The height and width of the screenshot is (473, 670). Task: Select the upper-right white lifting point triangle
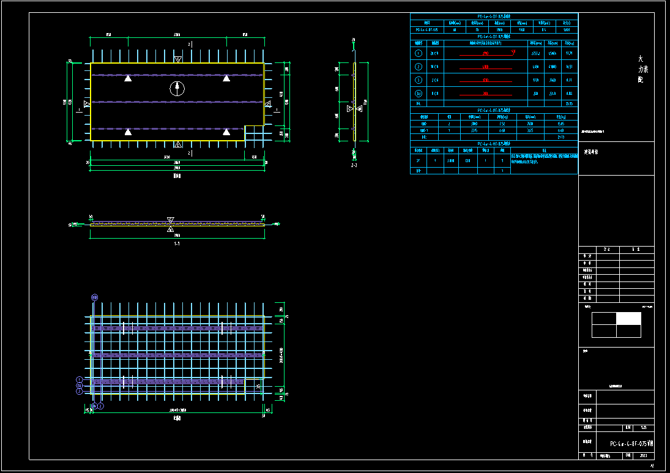click(226, 78)
